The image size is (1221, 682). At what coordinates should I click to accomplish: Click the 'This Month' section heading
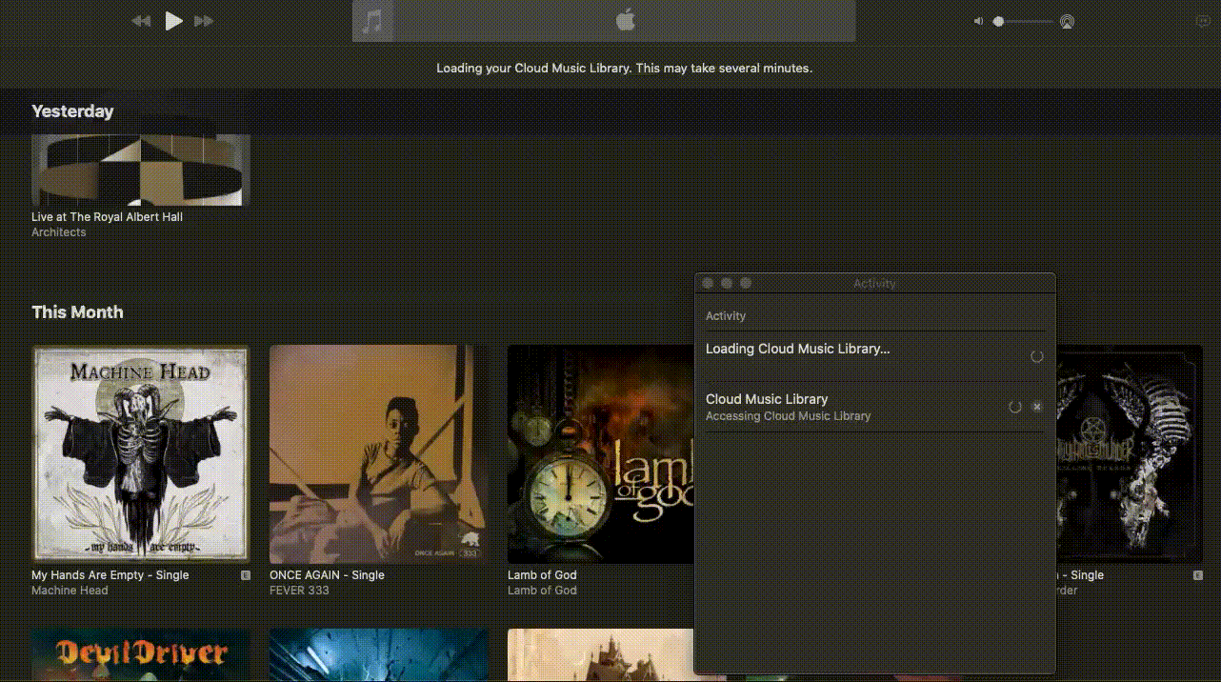tap(77, 312)
